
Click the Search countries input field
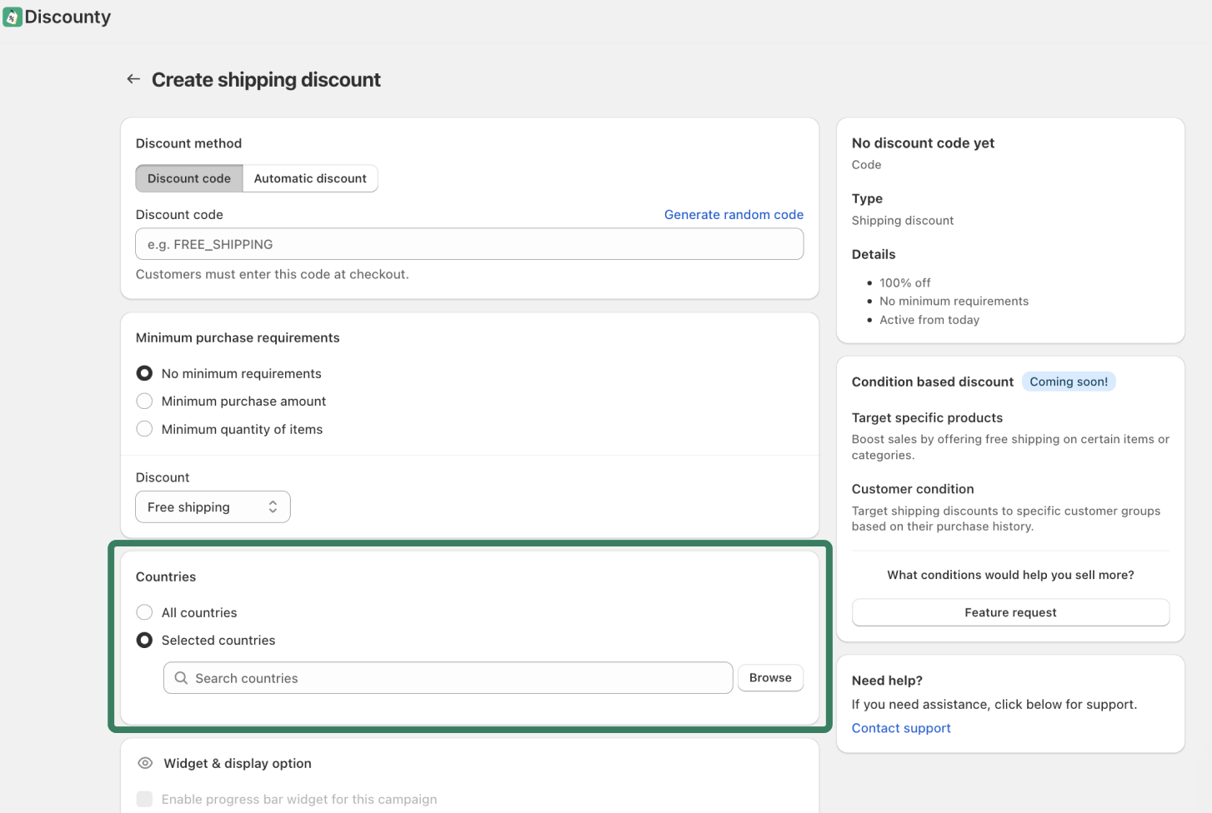pyautogui.click(x=458, y=678)
